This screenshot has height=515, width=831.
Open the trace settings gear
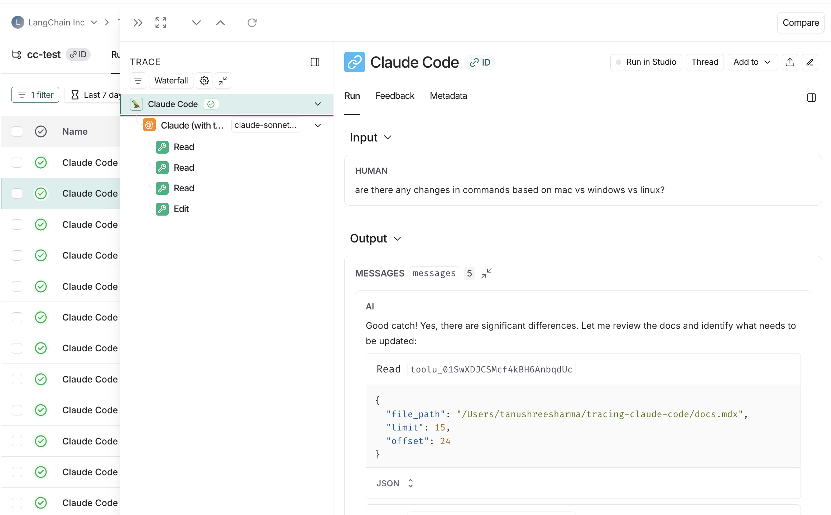204,81
